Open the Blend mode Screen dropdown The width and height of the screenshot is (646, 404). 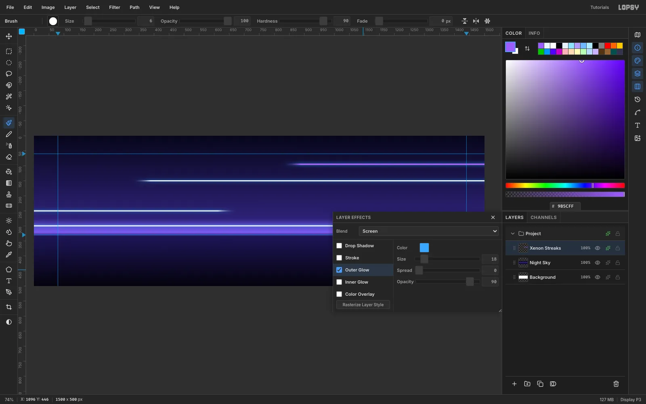pyautogui.click(x=428, y=231)
